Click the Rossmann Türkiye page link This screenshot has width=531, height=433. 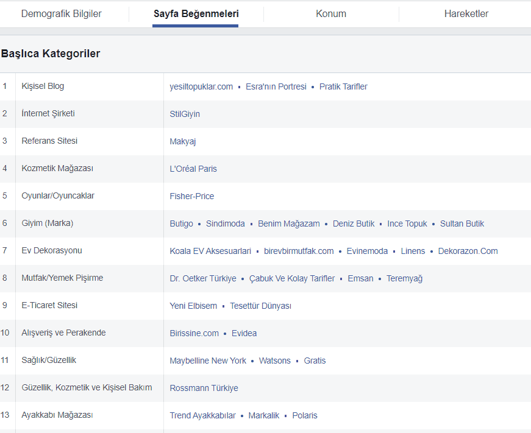click(x=204, y=387)
